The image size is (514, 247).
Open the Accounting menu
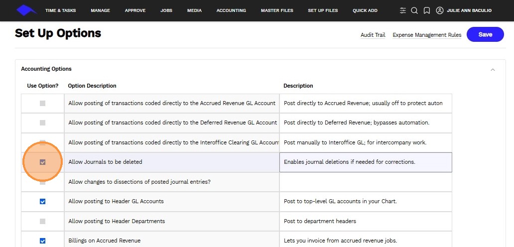coord(231,10)
